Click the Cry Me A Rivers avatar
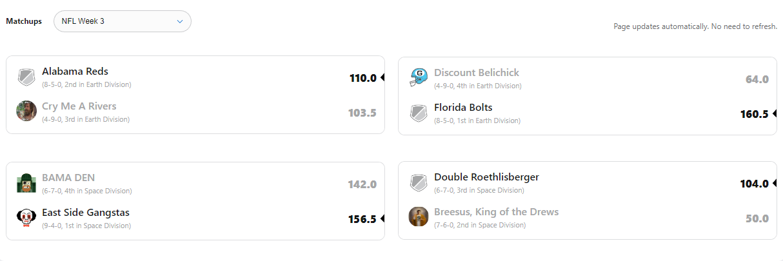Image resolution: width=783 pixels, height=261 pixels. [x=26, y=111]
